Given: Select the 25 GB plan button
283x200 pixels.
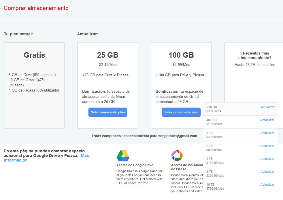Looking at the screenshot, I should [108, 112].
